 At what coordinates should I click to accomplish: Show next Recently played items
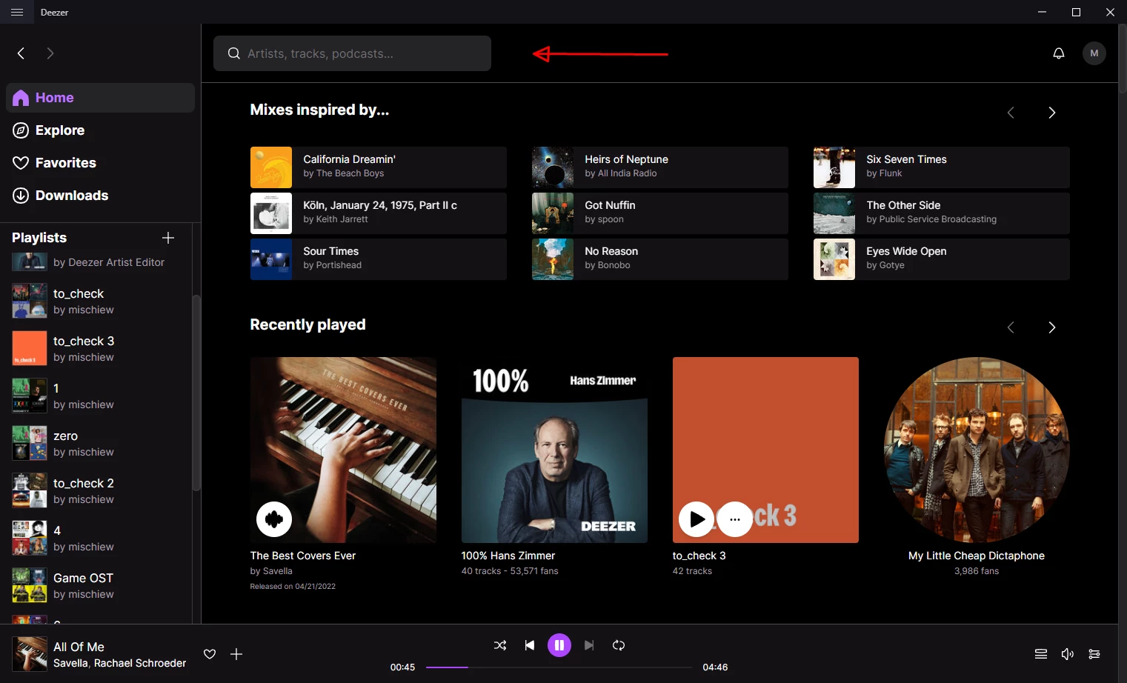pyautogui.click(x=1051, y=327)
